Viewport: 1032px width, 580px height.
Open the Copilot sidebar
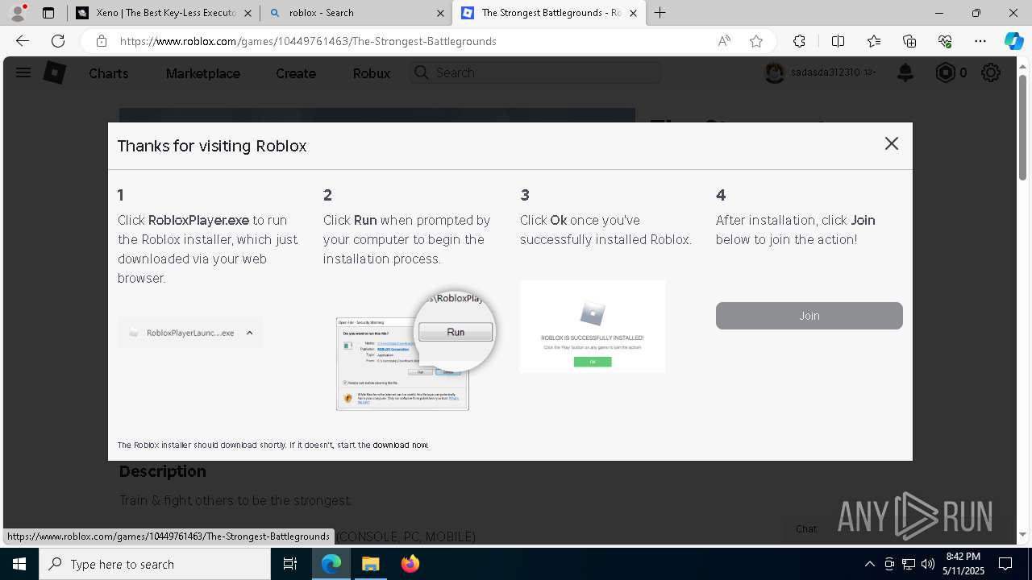tap(1013, 41)
